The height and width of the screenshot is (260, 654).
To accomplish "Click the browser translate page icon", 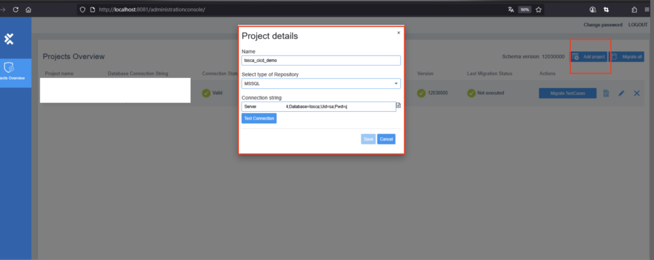I will coord(510,10).
